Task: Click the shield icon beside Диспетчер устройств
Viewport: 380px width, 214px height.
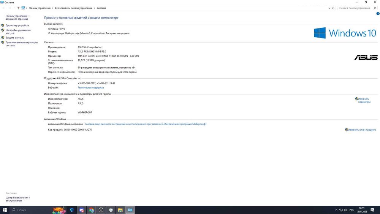Action: (3, 25)
